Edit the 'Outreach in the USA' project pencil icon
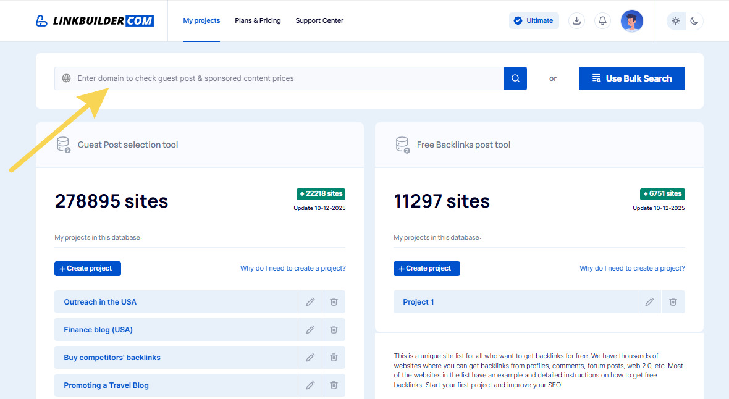 click(310, 301)
